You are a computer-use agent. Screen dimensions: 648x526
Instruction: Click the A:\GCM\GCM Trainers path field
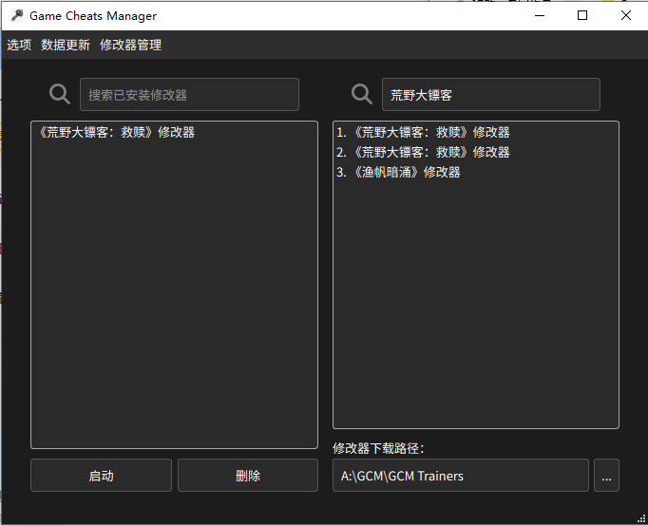pyautogui.click(x=461, y=476)
